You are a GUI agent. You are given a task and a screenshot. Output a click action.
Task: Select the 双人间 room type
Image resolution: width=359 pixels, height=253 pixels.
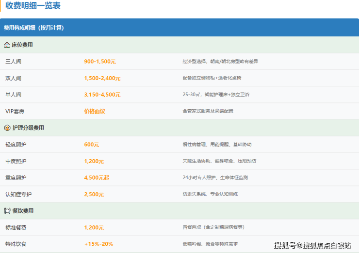click(13, 78)
